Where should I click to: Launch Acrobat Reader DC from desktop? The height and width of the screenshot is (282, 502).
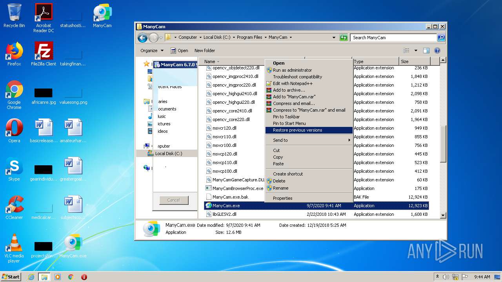click(44, 18)
